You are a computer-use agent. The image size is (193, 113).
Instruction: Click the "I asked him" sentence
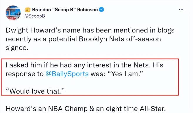pos(84,69)
